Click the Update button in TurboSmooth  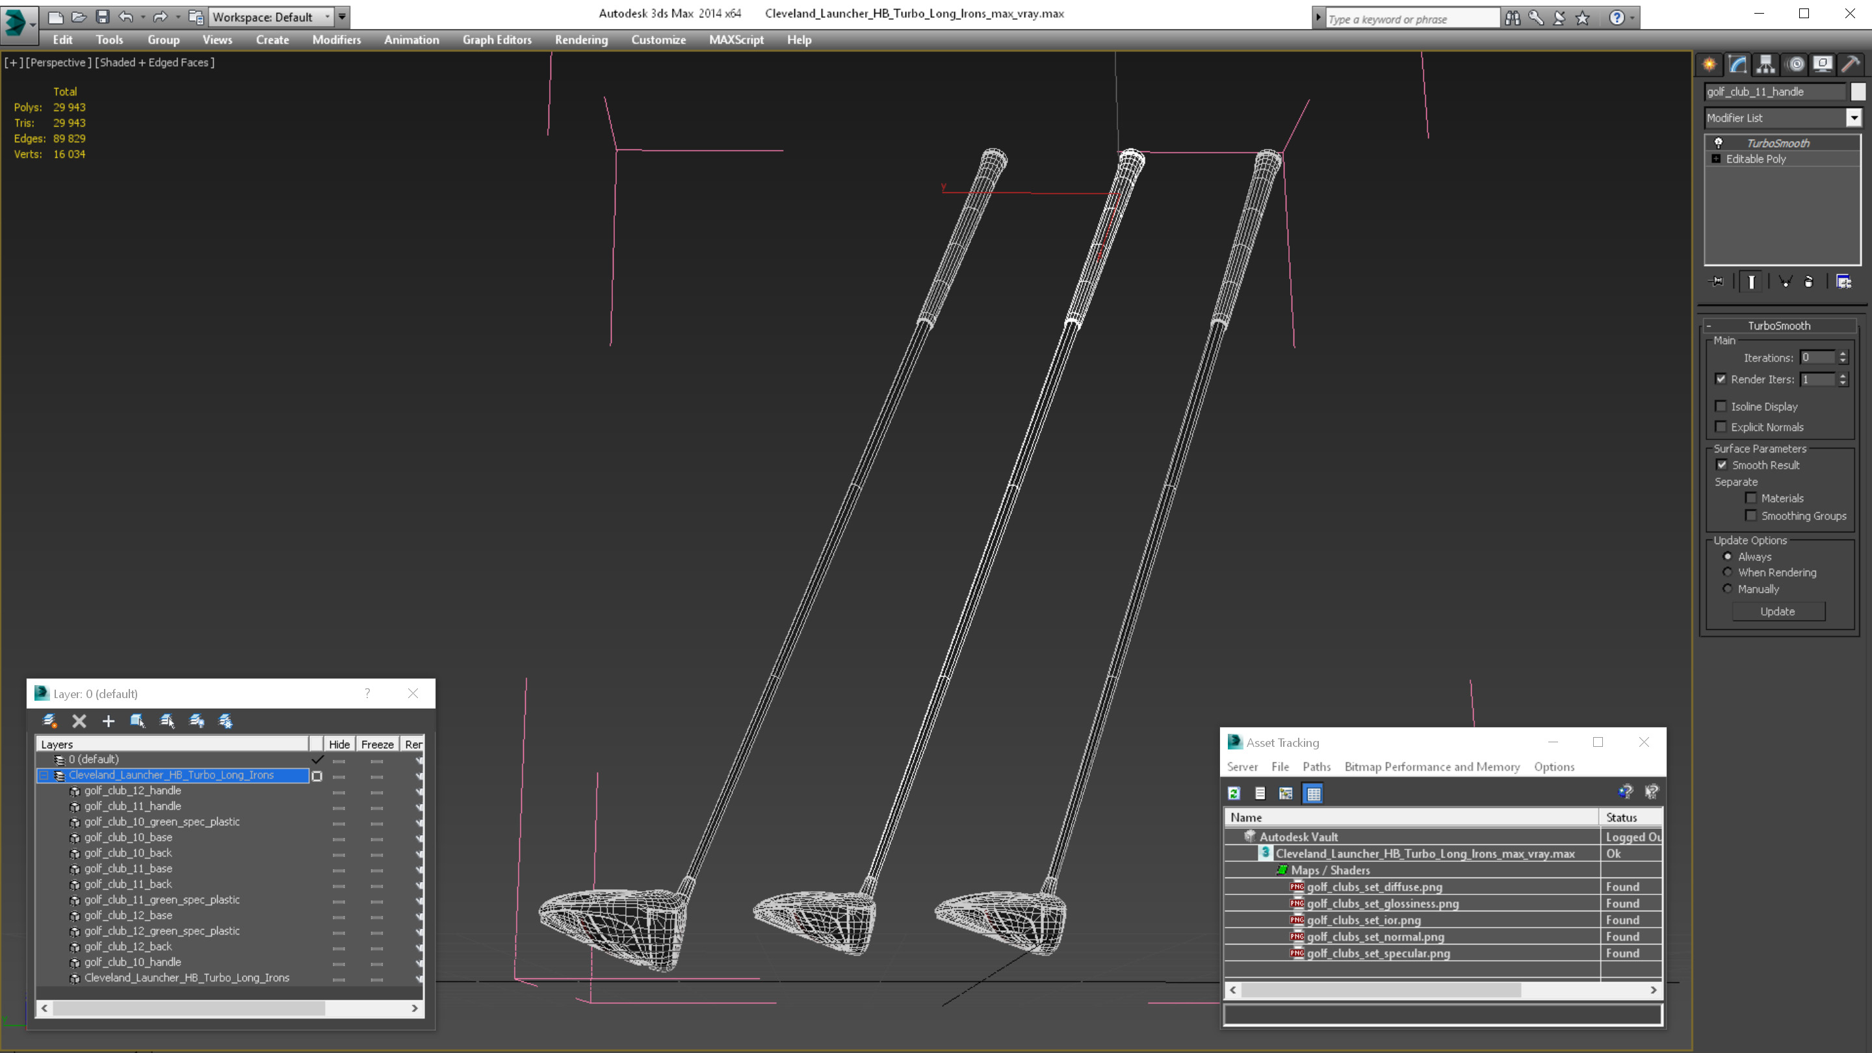pos(1778,612)
